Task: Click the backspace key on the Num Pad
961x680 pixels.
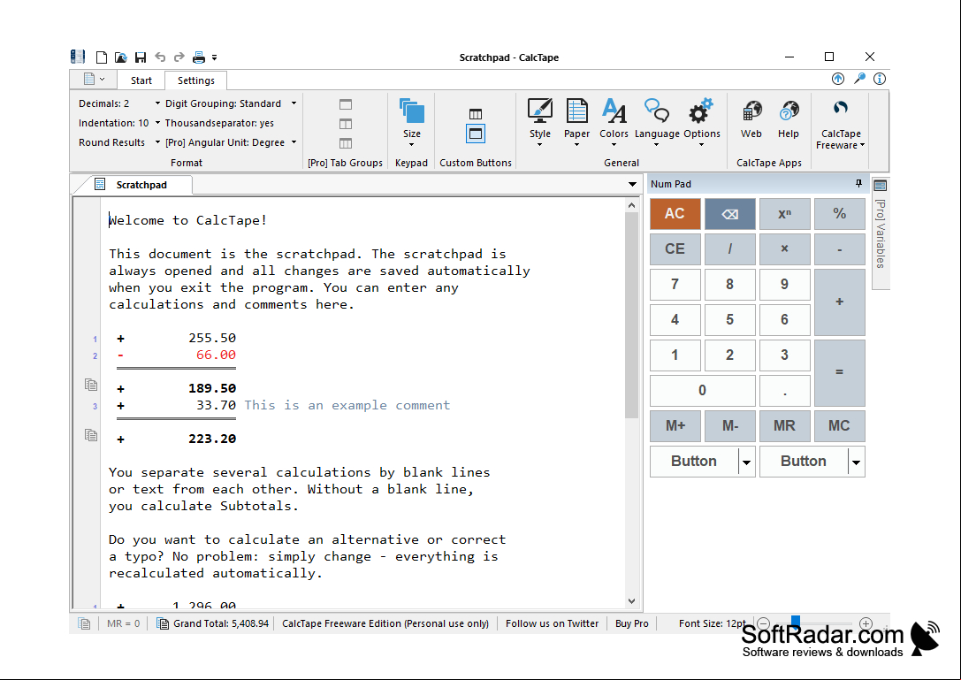Action: [730, 214]
